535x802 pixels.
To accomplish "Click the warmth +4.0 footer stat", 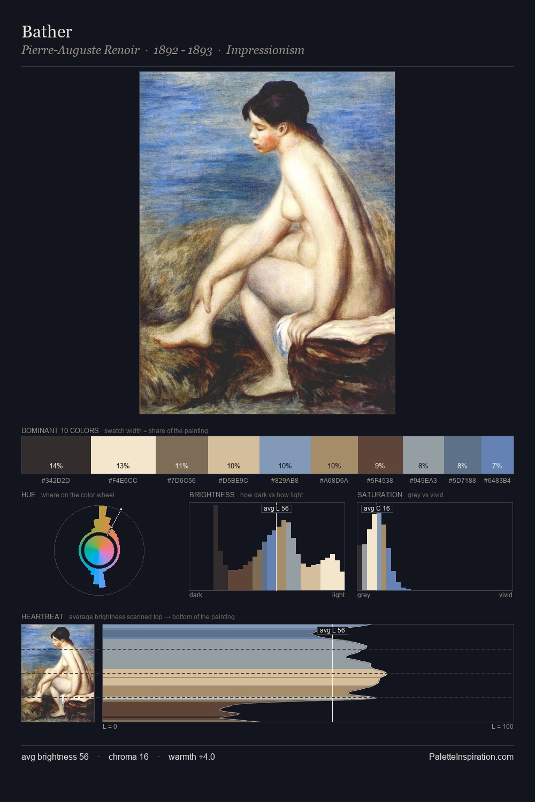I will point(192,757).
